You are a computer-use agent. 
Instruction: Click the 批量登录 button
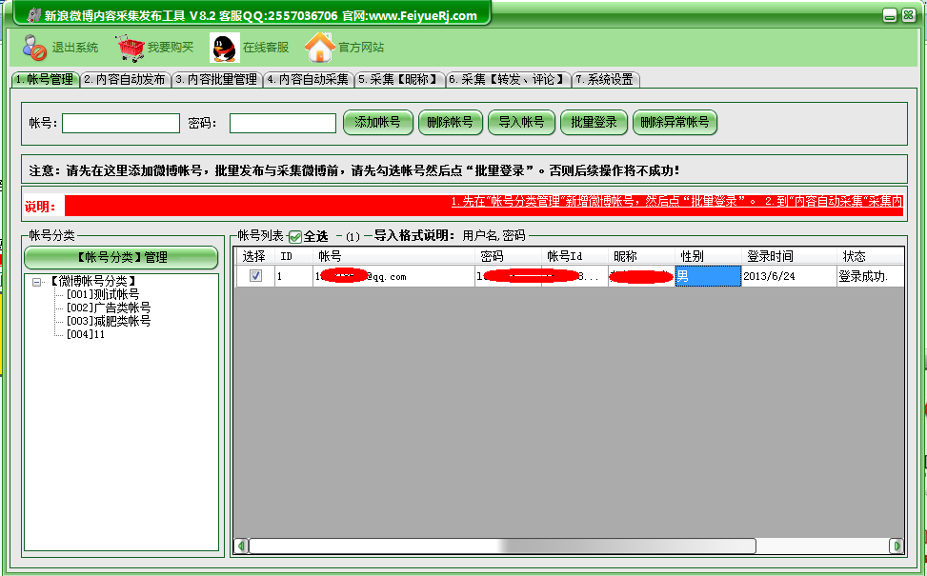pyautogui.click(x=594, y=123)
